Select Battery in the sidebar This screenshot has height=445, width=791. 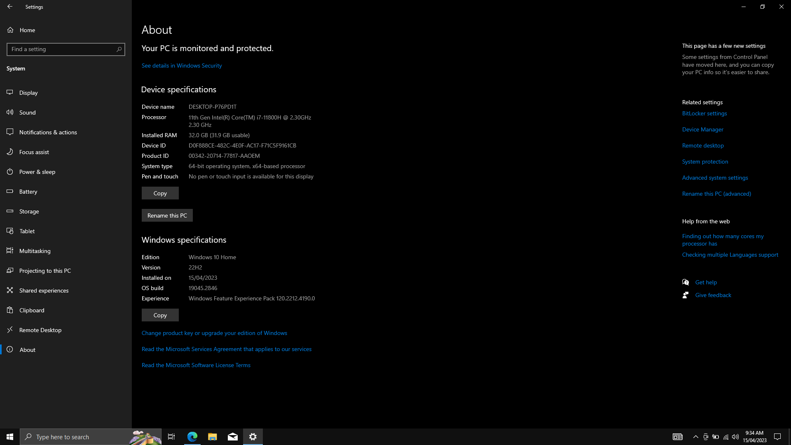point(66,192)
